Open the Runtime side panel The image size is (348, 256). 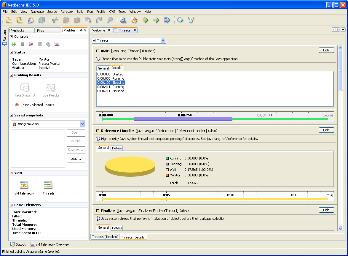[4, 37]
